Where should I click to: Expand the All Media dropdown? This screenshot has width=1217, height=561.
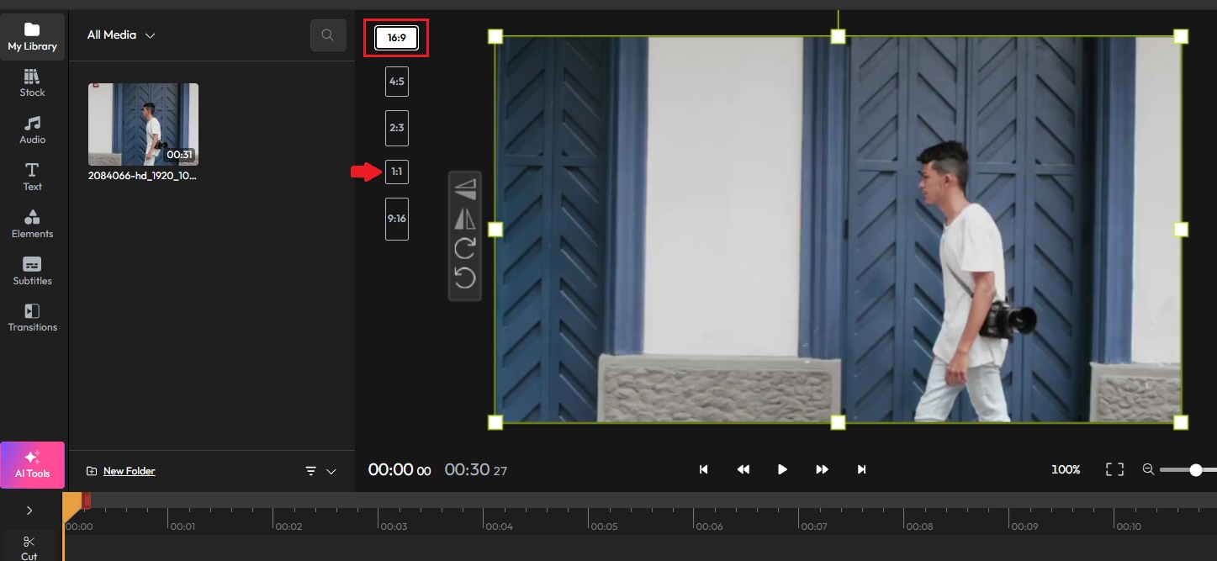click(121, 35)
